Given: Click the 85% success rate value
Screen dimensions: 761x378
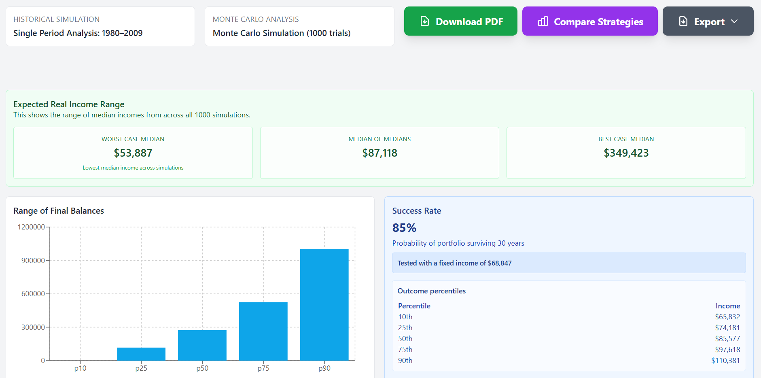Looking at the screenshot, I should click(404, 228).
